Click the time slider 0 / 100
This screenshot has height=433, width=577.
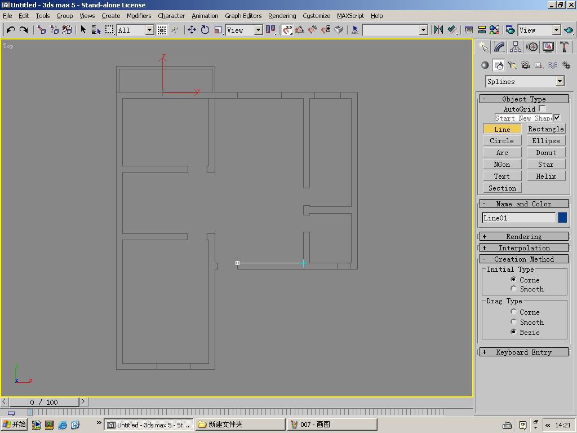pyautogui.click(x=44, y=401)
